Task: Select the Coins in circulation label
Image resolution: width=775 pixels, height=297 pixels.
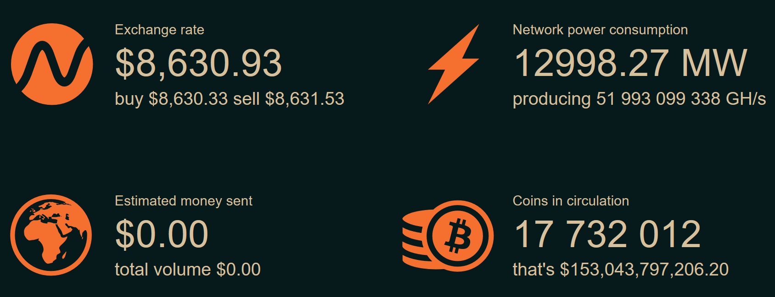Action: pyautogui.click(x=571, y=201)
